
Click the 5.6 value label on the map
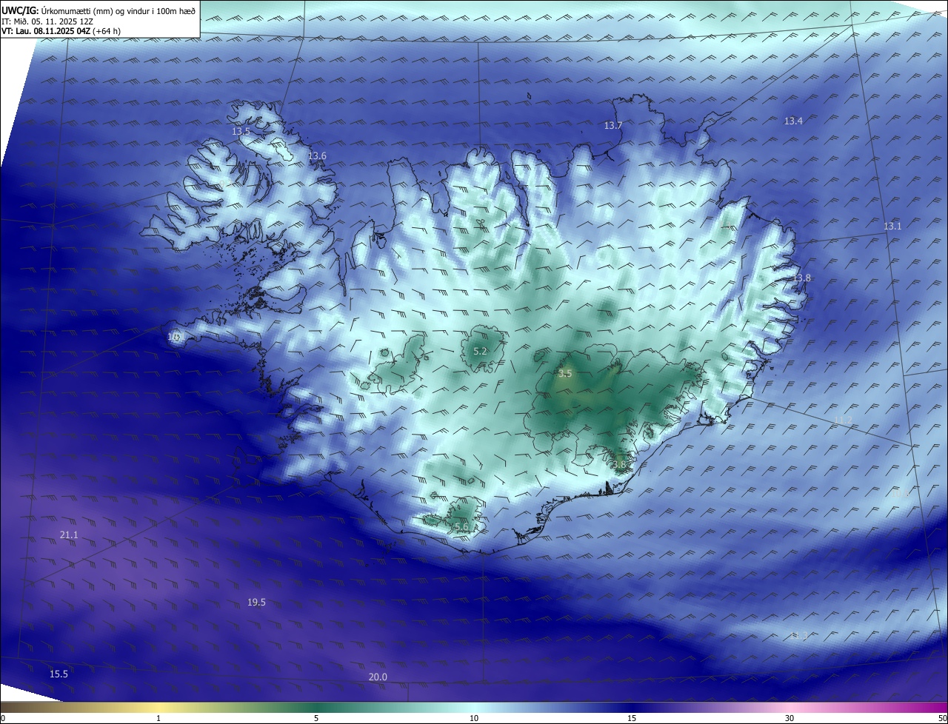click(461, 526)
